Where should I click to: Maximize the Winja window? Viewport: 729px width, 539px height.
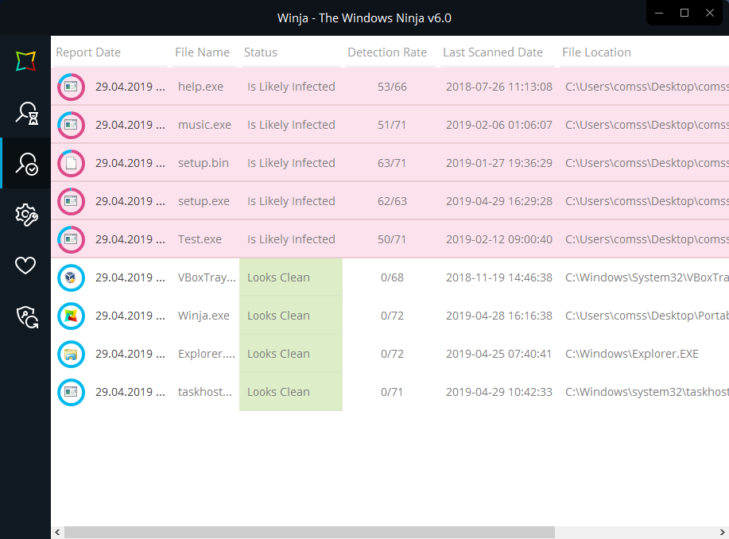[684, 13]
